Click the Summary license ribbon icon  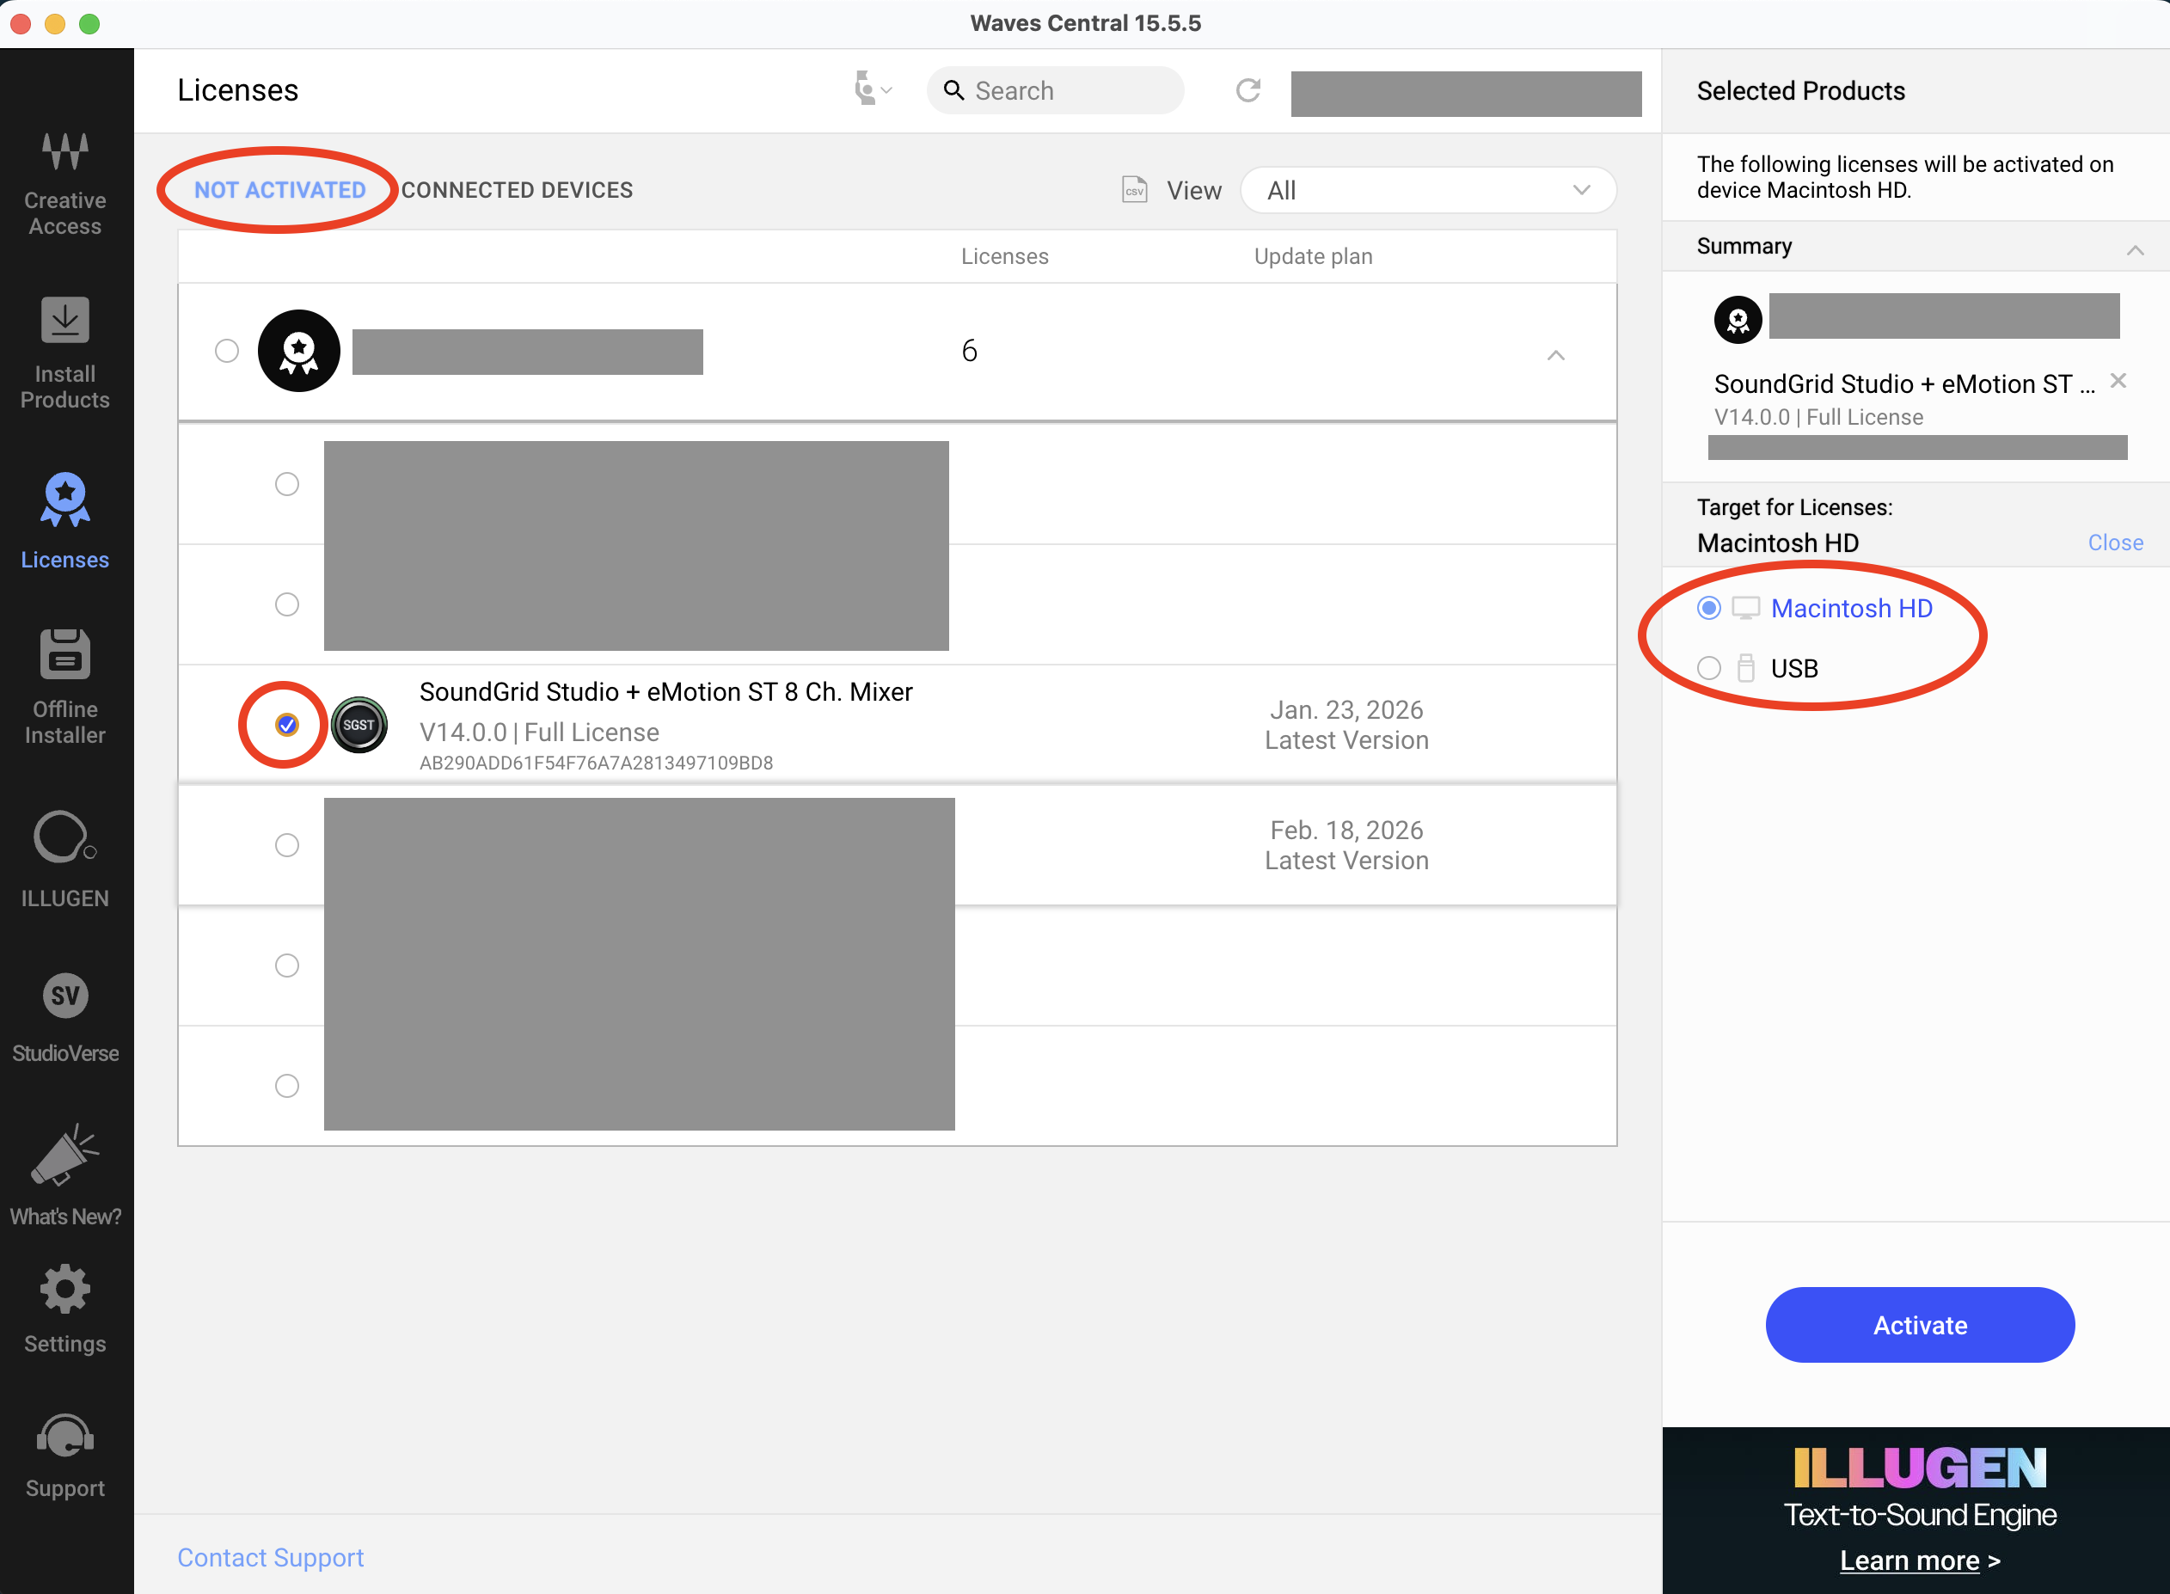(1738, 319)
